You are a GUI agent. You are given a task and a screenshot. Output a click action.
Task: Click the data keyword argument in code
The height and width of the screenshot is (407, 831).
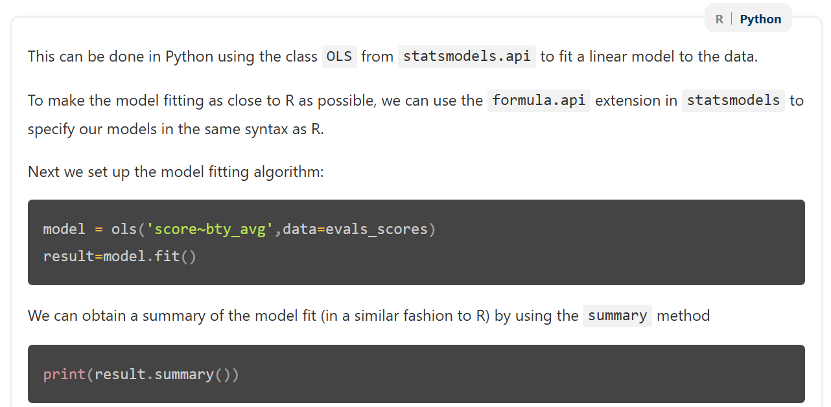pyautogui.click(x=299, y=229)
